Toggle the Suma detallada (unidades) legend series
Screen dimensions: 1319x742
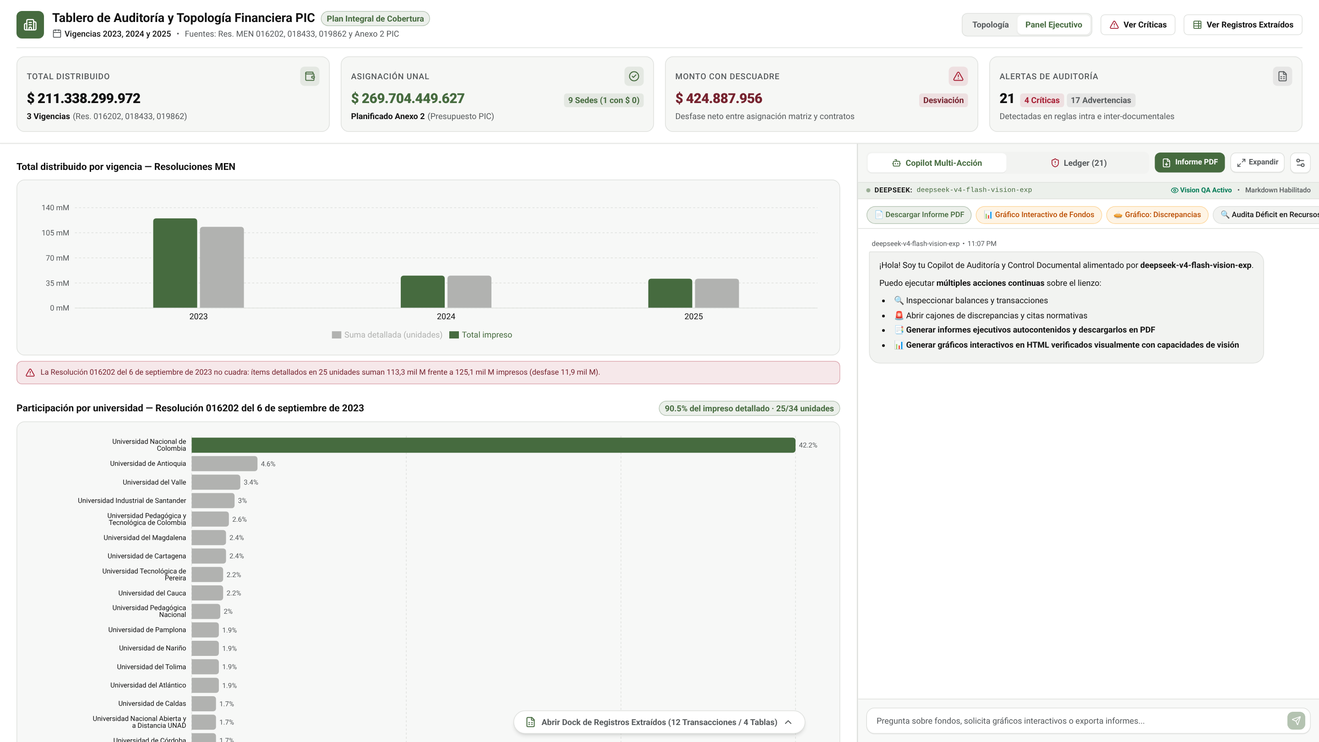click(x=387, y=335)
